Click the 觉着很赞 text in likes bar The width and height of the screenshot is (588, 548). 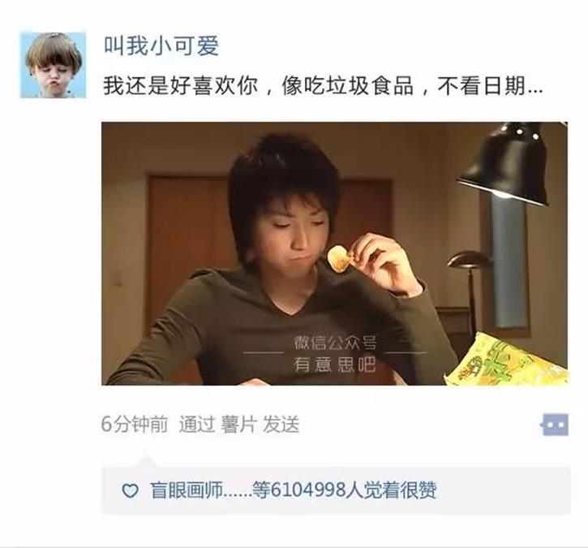400,490
